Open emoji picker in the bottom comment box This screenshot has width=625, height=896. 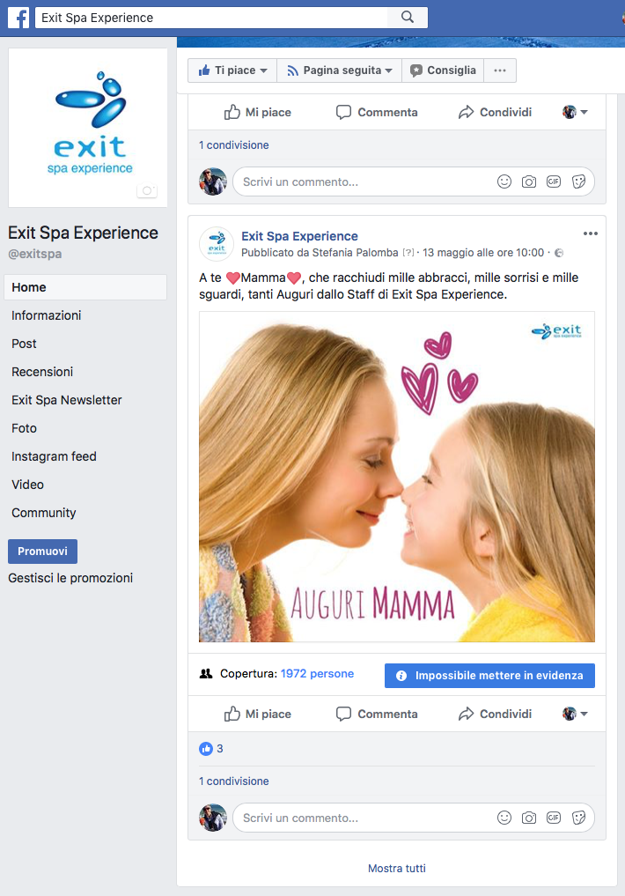tap(504, 818)
